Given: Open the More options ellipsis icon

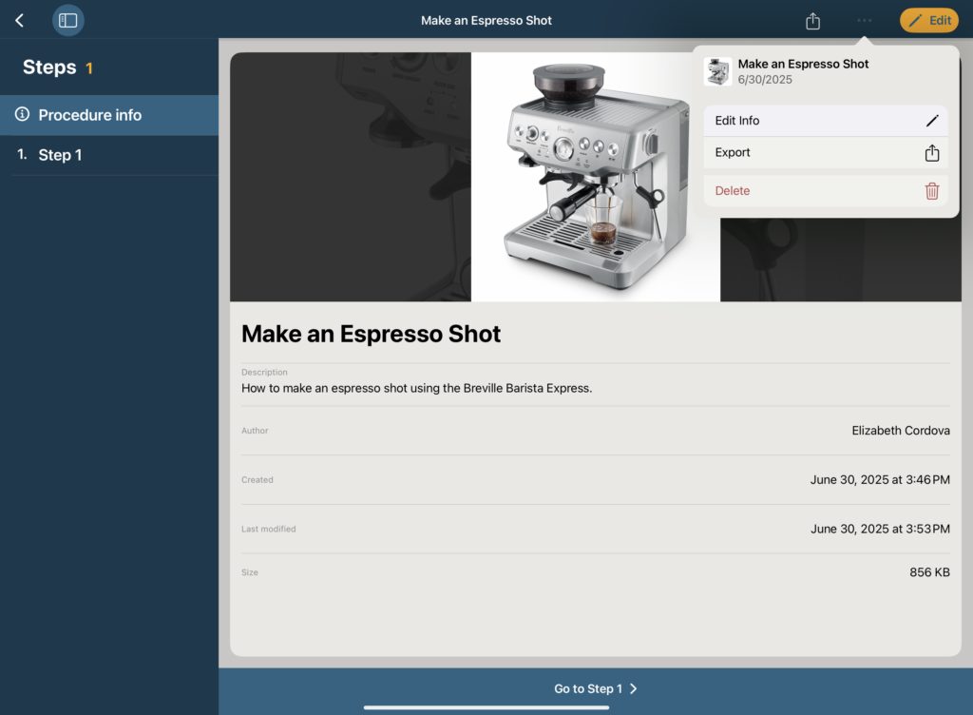Looking at the screenshot, I should tap(863, 20).
